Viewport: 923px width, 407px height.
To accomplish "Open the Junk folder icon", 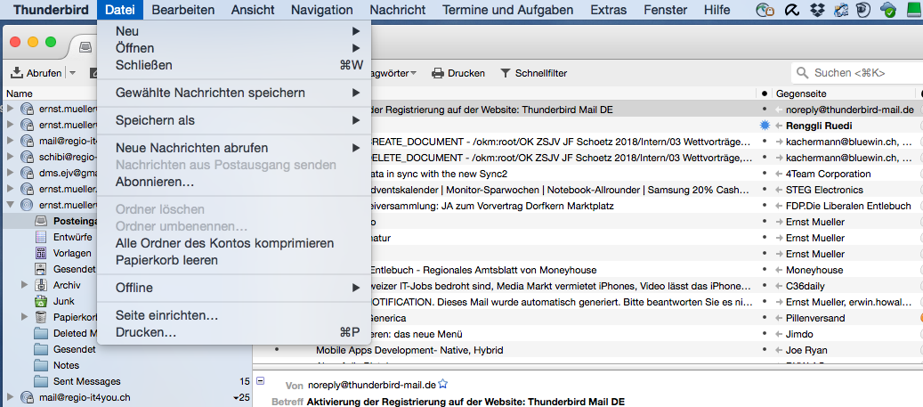I will [41, 301].
